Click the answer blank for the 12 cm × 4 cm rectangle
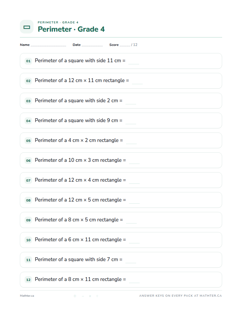Viewport: 242px width, 313px height. click(134, 181)
